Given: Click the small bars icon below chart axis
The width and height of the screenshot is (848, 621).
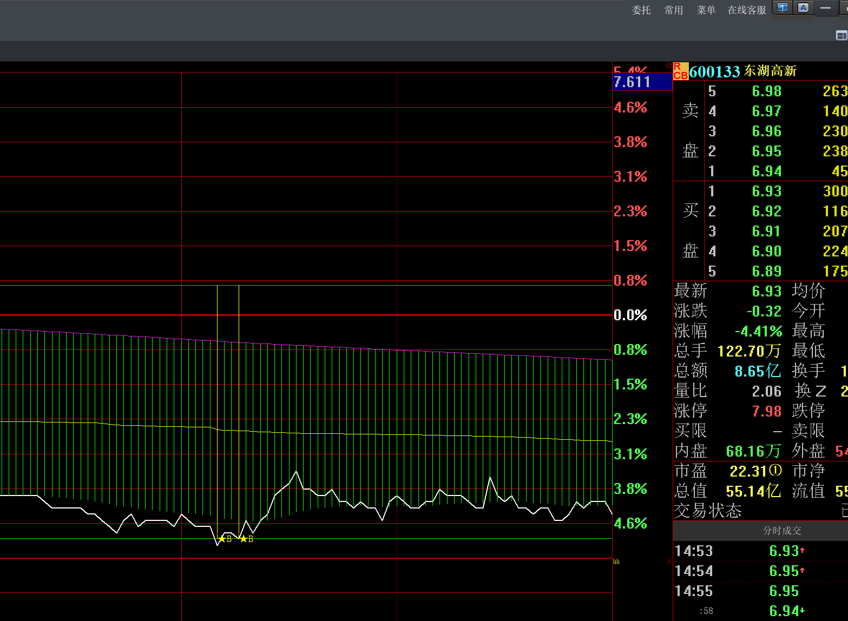Looking at the screenshot, I should [x=616, y=562].
